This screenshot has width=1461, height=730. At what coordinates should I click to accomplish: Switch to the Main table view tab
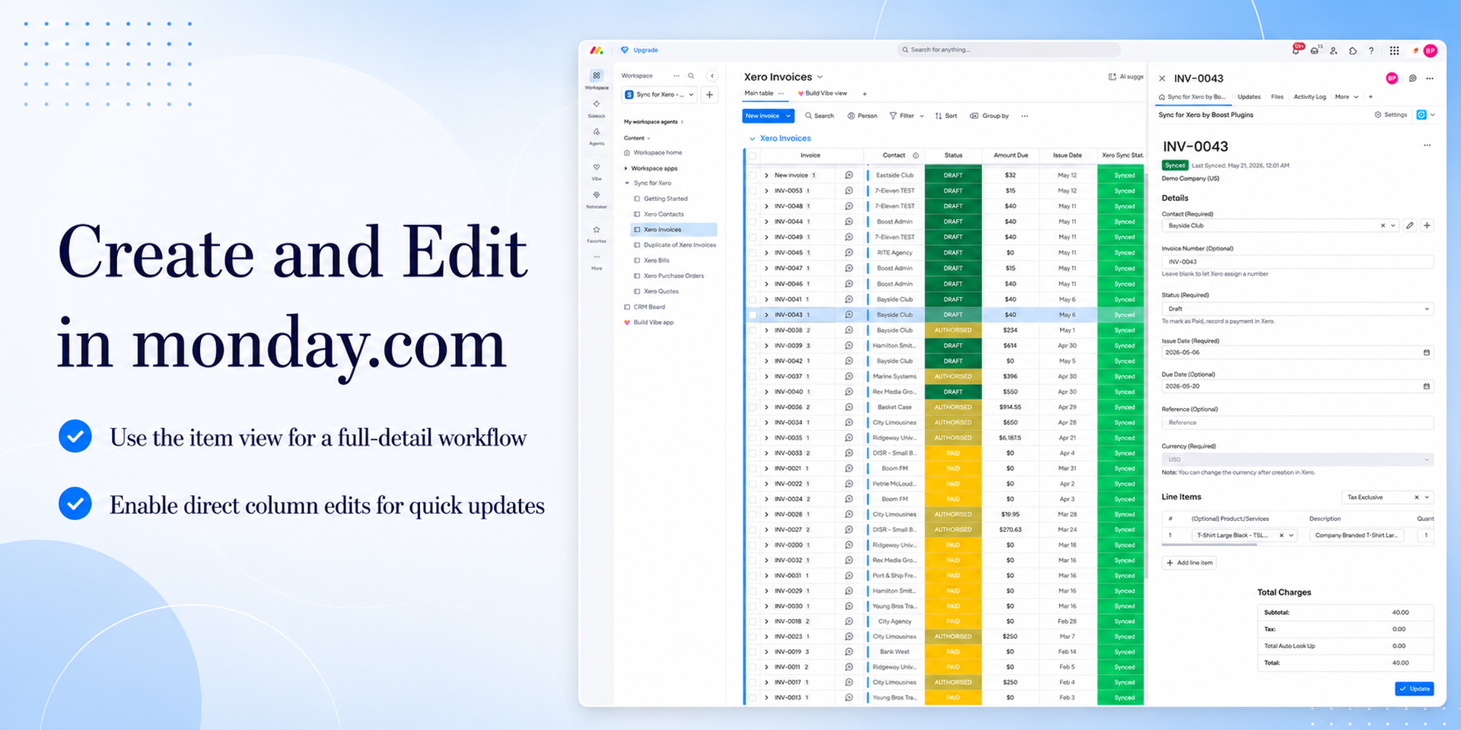[x=759, y=94]
